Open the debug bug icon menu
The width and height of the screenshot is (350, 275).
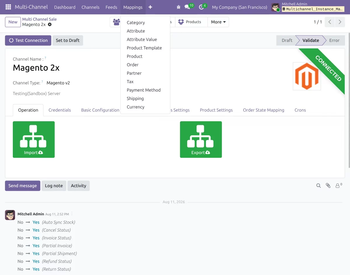coord(178,7)
